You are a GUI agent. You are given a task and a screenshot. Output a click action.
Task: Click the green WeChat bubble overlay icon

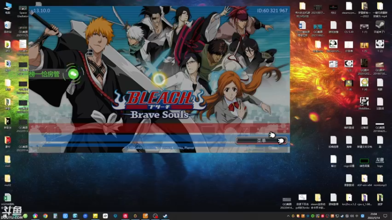(x=73, y=74)
